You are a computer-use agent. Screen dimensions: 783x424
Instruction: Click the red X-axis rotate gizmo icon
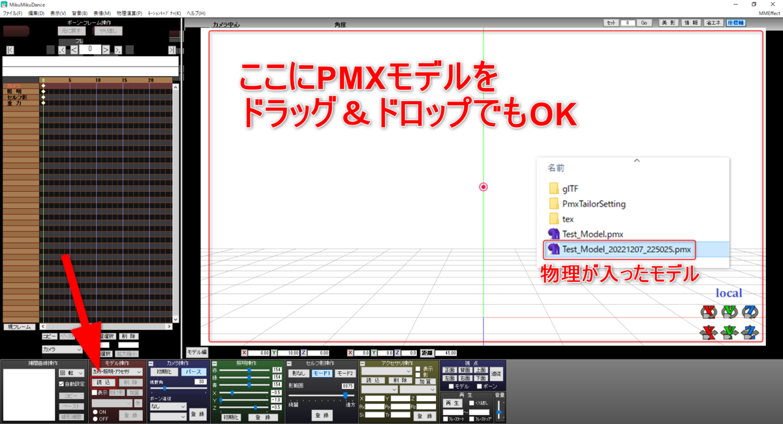point(708,311)
